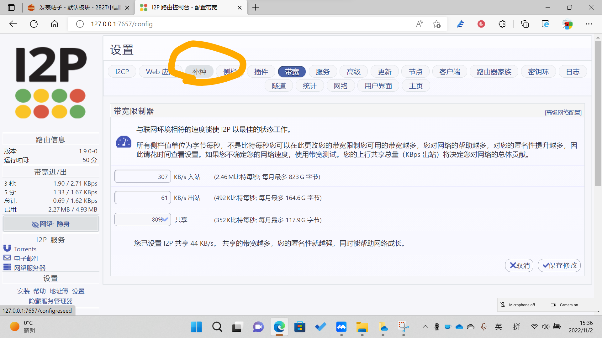The width and height of the screenshot is (602, 338).
Task: Add this page to favorites
Action: (436, 24)
